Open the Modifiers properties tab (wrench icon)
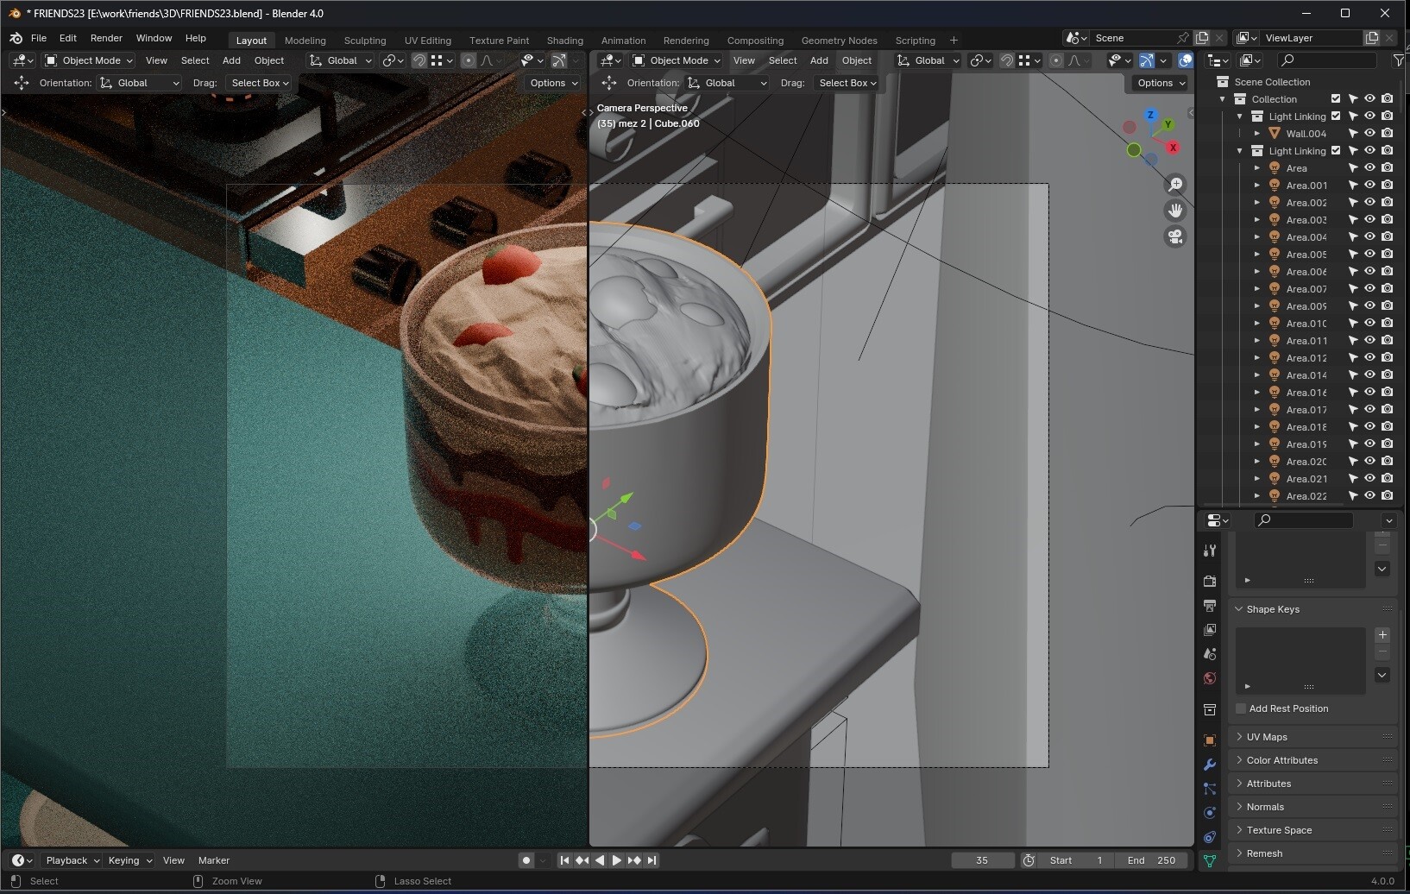This screenshot has height=894, width=1410. (1209, 765)
